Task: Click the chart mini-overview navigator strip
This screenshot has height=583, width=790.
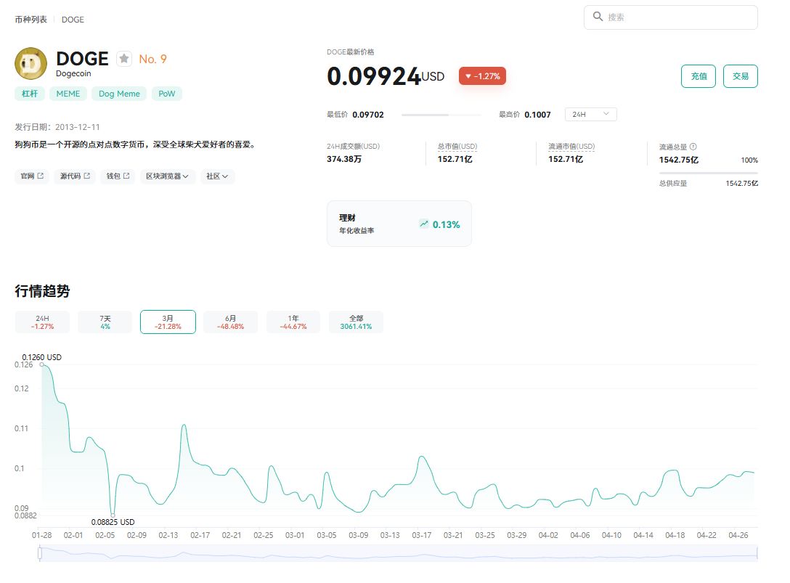Action: pos(399,553)
